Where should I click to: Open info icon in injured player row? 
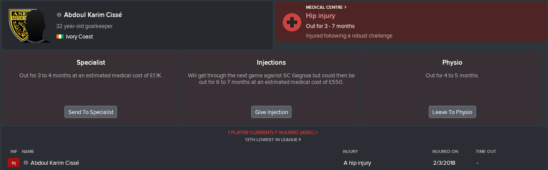(26, 163)
